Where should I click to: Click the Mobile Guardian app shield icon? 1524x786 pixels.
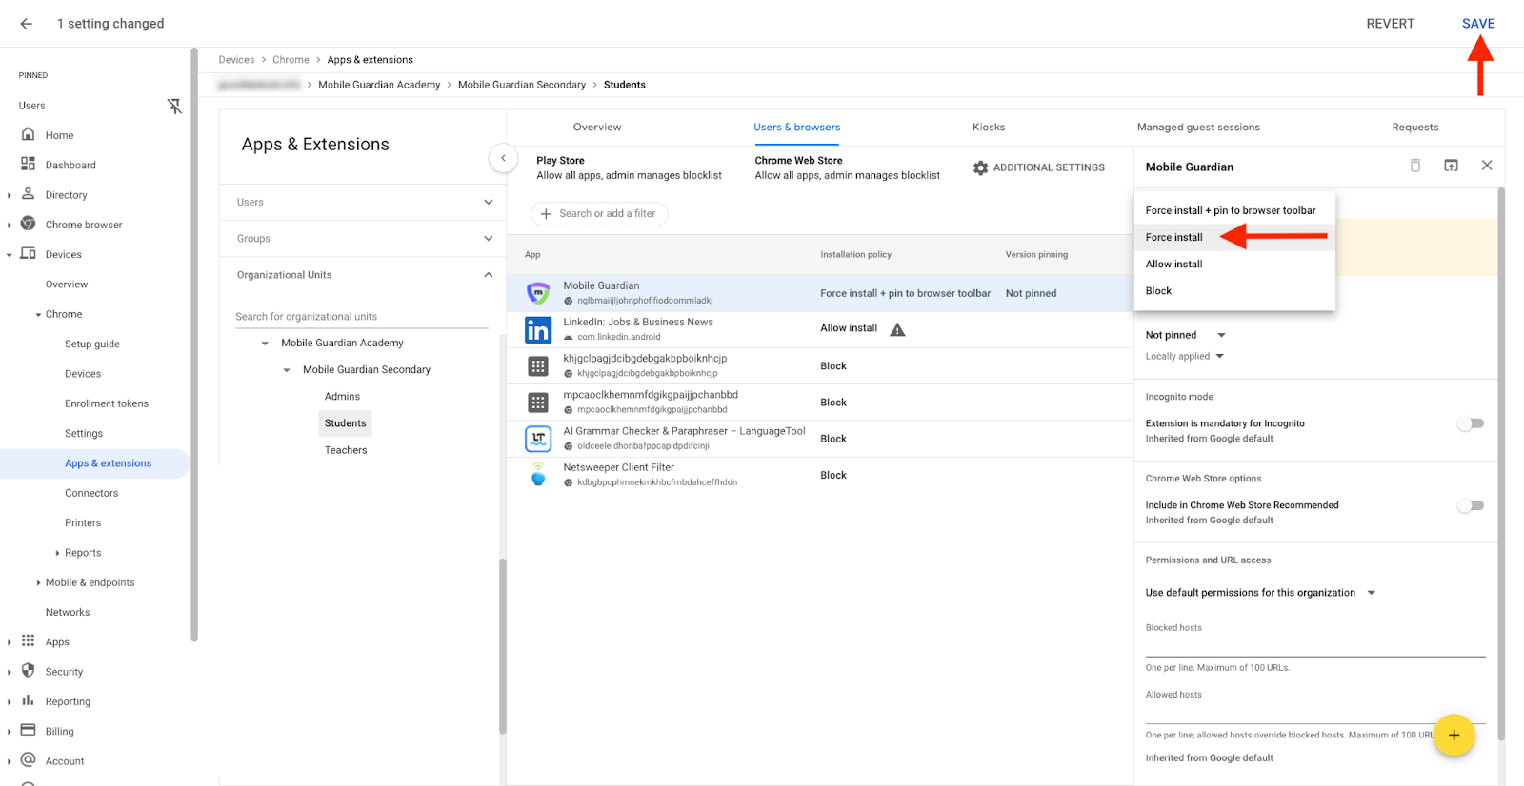point(538,293)
